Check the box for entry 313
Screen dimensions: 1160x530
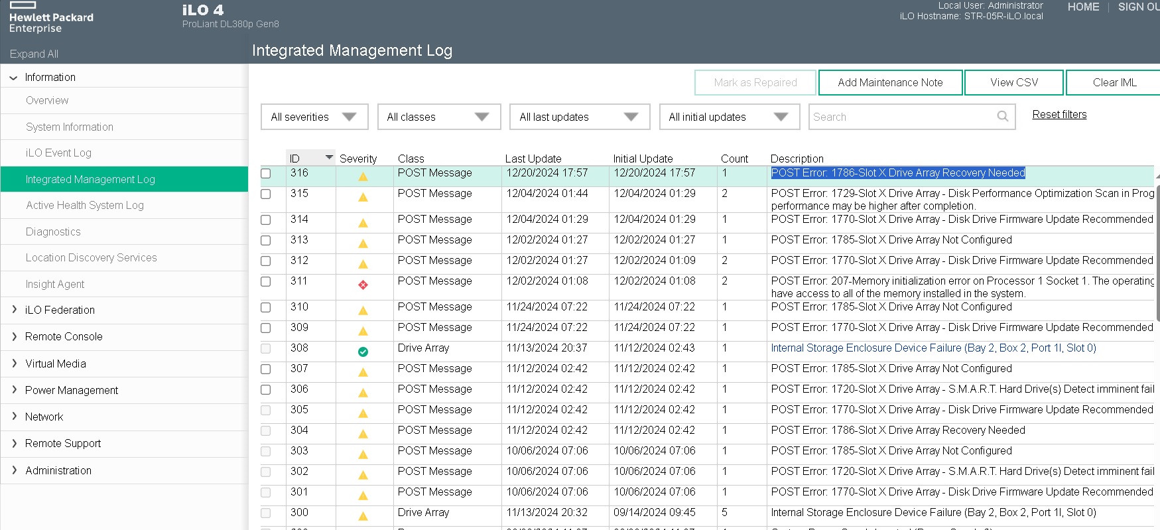pos(266,240)
